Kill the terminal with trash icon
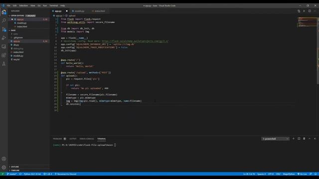Image resolution: width=319 pixels, height=179 pixels. click(x=304, y=139)
